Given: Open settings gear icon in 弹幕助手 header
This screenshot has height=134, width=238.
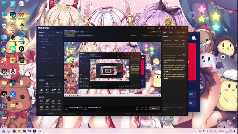Looking at the screenshot, I should tap(182, 37).
